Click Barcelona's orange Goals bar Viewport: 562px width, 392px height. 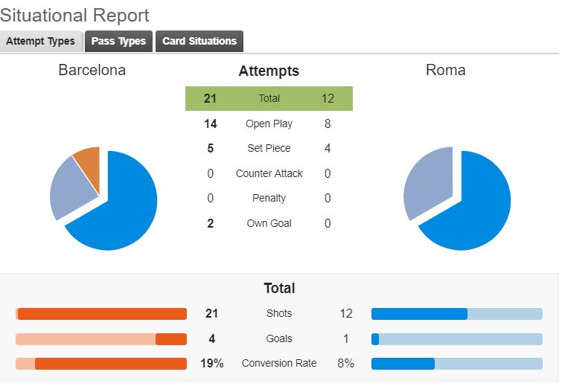pos(171,339)
